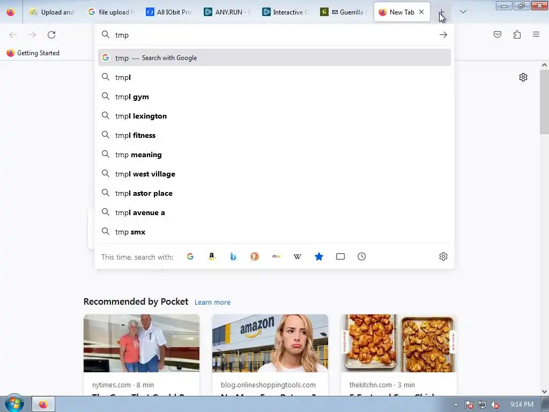List all tabs dropdown arrow
The width and height of the screenshot is (549, 412).
(x=463, y=12)
